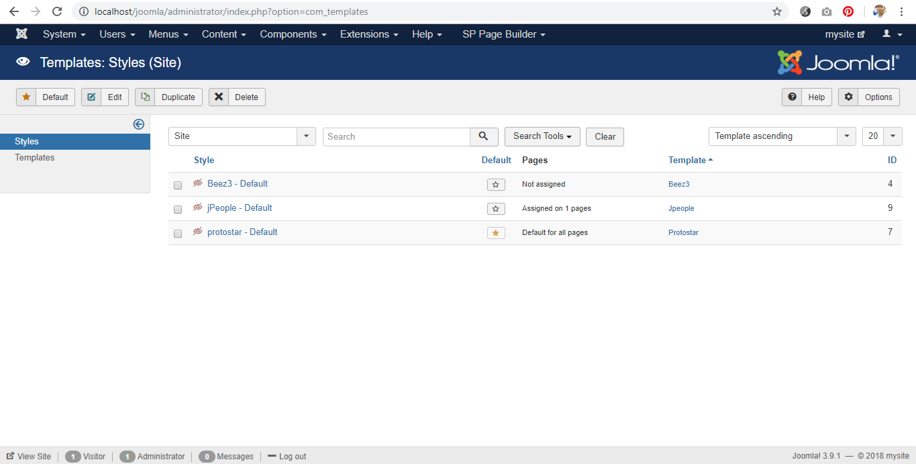Set Beez3 as default via star icon

tap(495, 185)
